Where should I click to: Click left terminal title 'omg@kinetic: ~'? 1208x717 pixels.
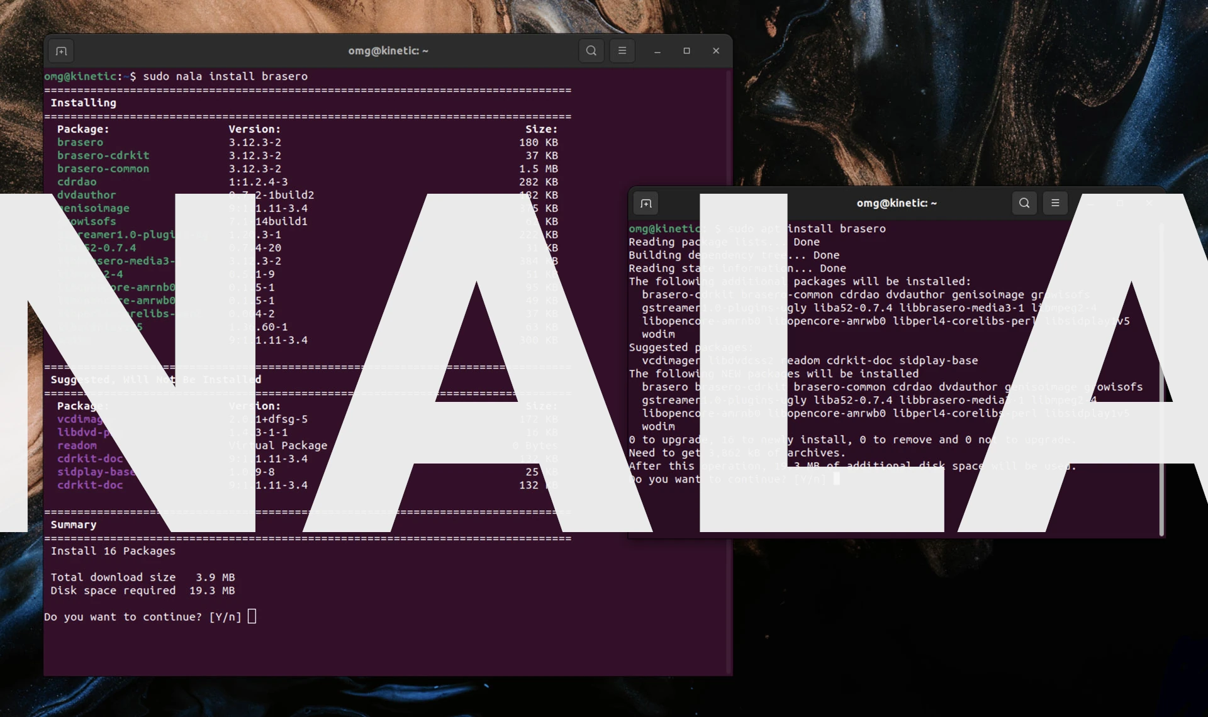pos(388,51)
